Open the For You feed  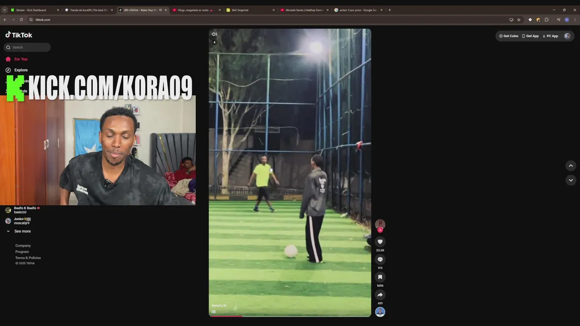click(16, 59)
